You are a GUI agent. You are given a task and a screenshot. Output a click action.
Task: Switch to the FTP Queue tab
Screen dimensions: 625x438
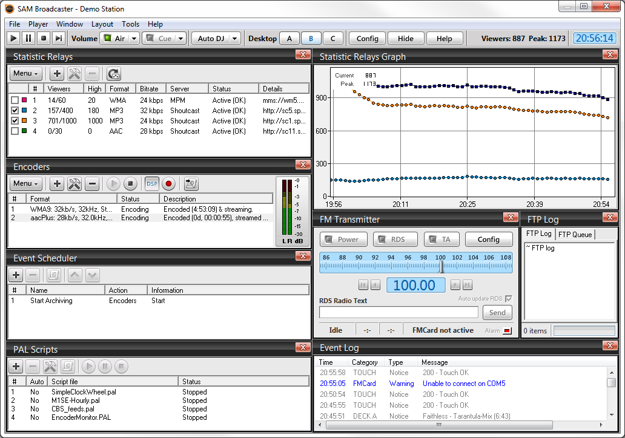click(x=575, y=234)
